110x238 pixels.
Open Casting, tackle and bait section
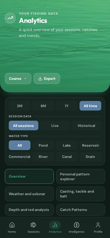pyautogui.click(x=81, y=194)
